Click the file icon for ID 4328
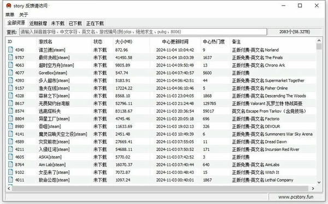 [10, 95]
